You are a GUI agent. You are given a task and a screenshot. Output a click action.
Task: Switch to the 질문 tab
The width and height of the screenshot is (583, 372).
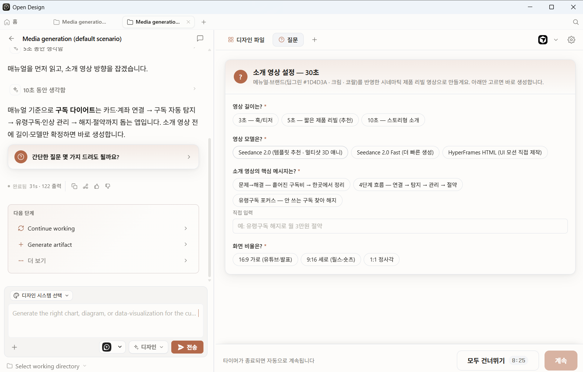(288, 40)
